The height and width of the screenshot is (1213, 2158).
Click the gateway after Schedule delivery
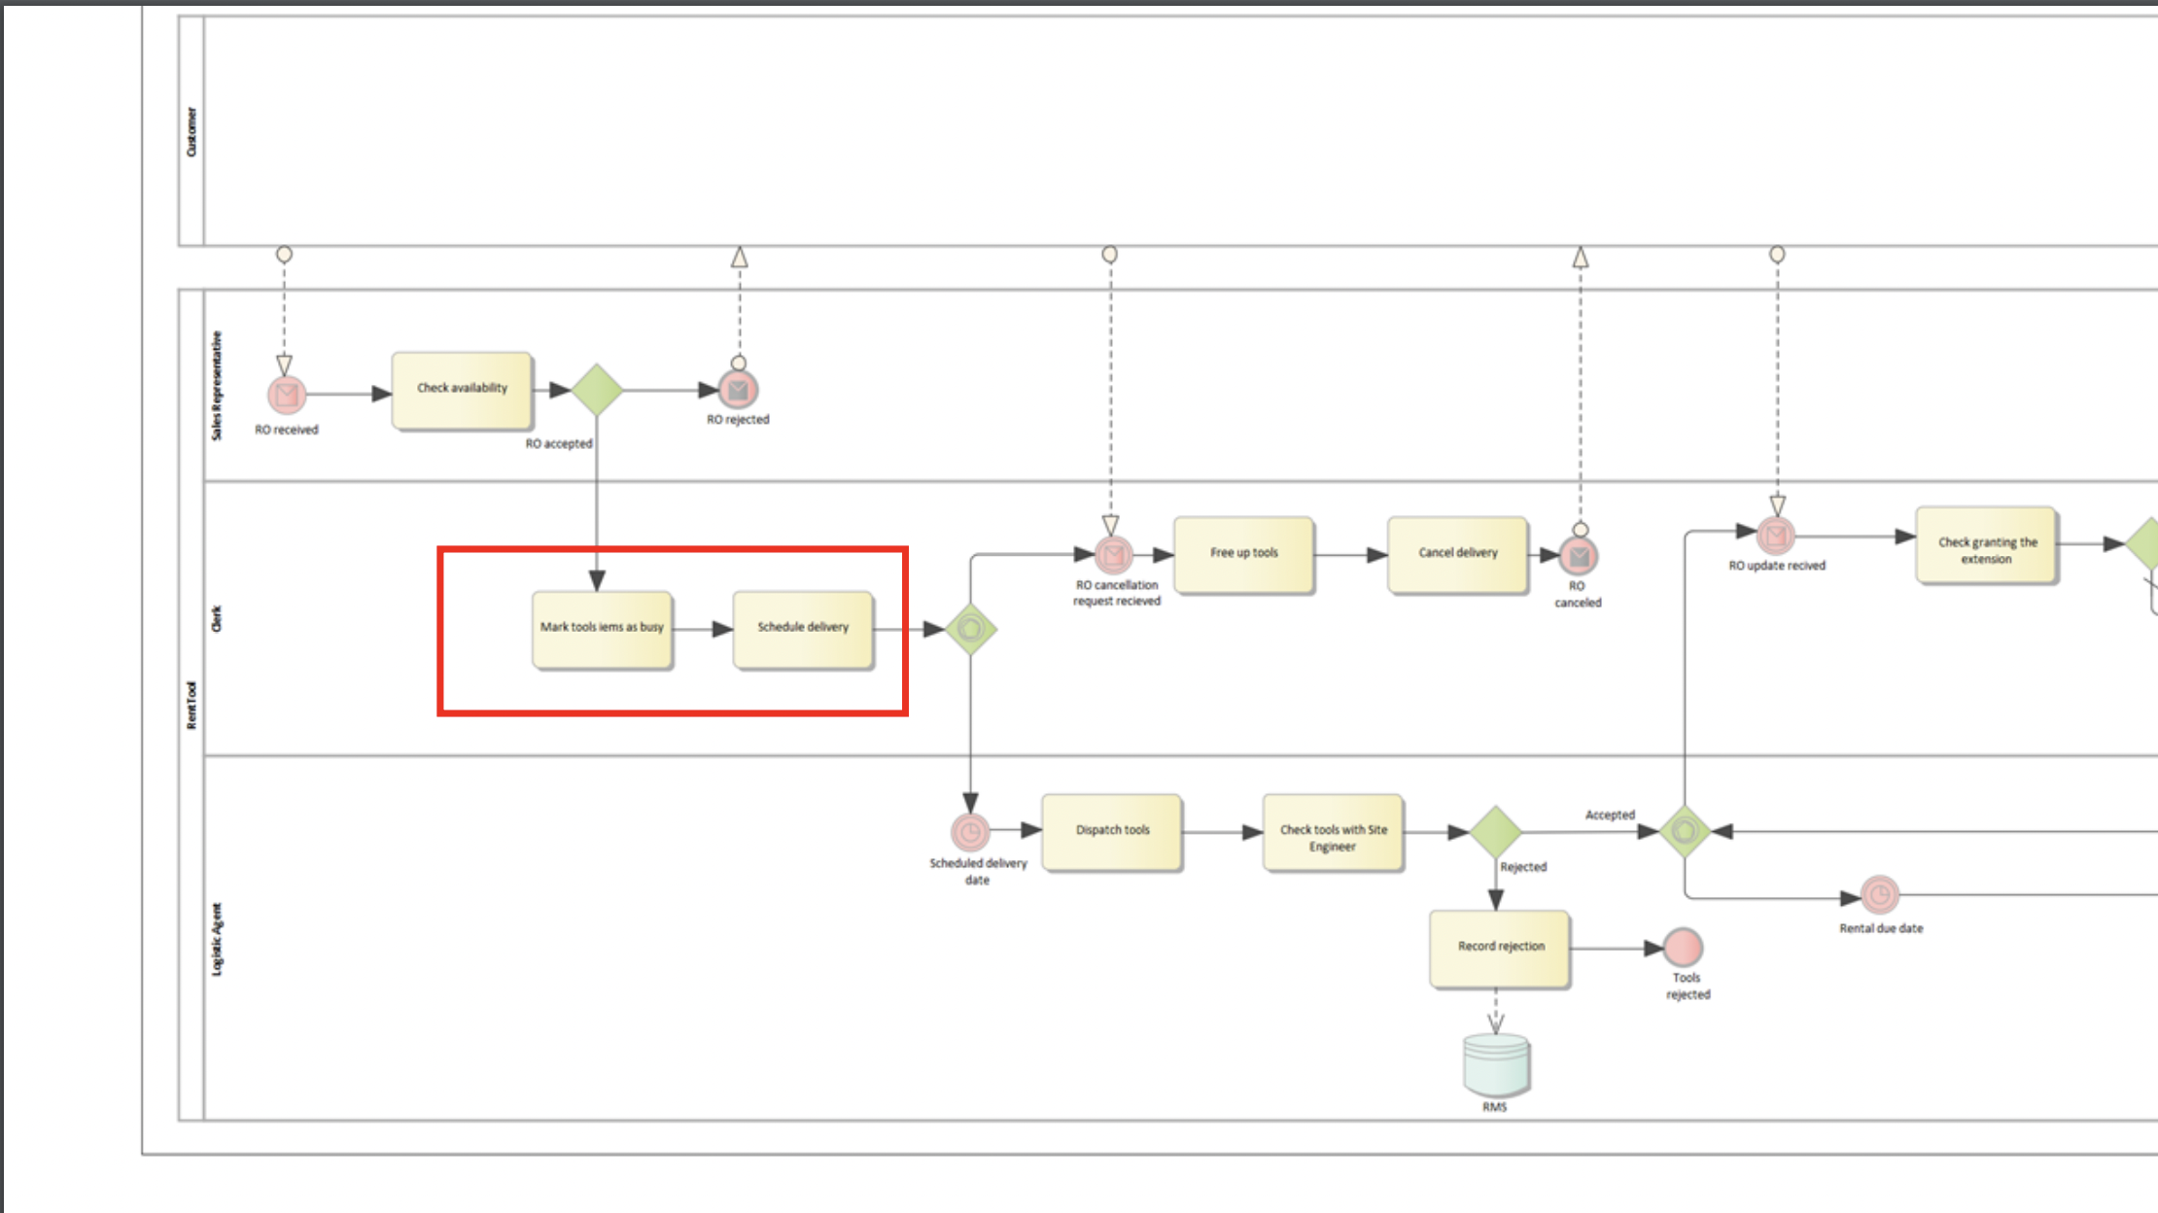971,628
